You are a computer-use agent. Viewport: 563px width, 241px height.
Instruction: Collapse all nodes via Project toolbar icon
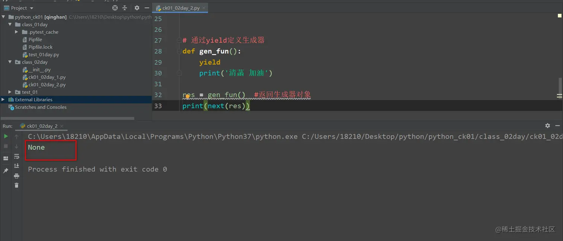[x=125, y=8]
